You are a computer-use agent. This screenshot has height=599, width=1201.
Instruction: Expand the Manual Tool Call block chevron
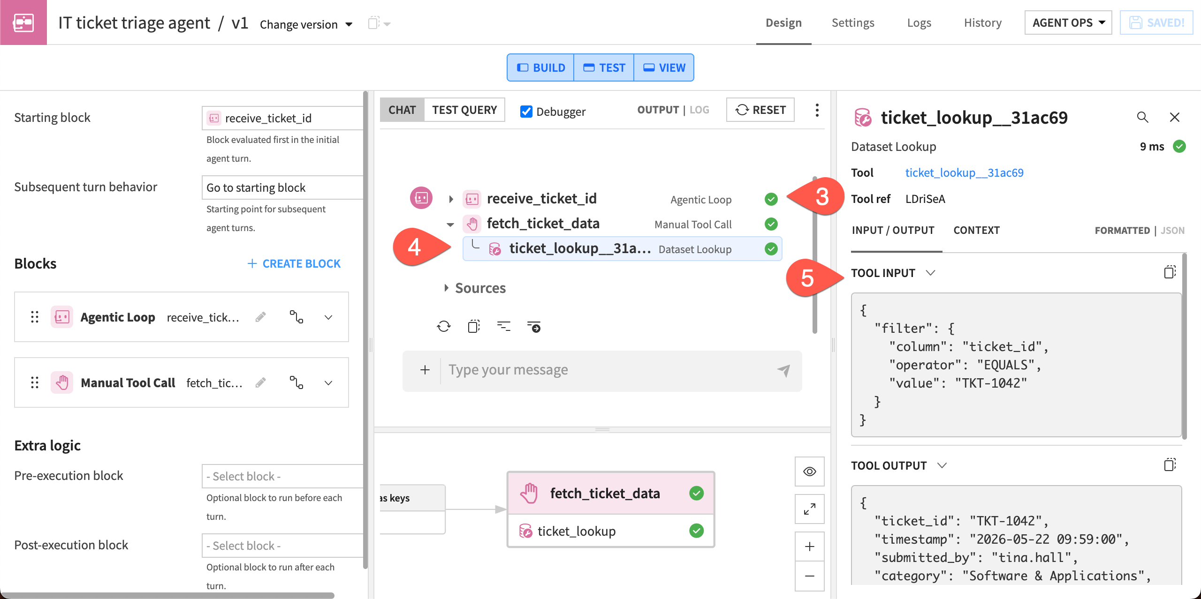pyautogui.click(x=328, y=383)
